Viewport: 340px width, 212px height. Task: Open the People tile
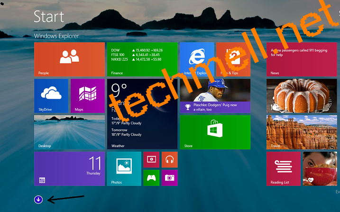coord(69,59)
